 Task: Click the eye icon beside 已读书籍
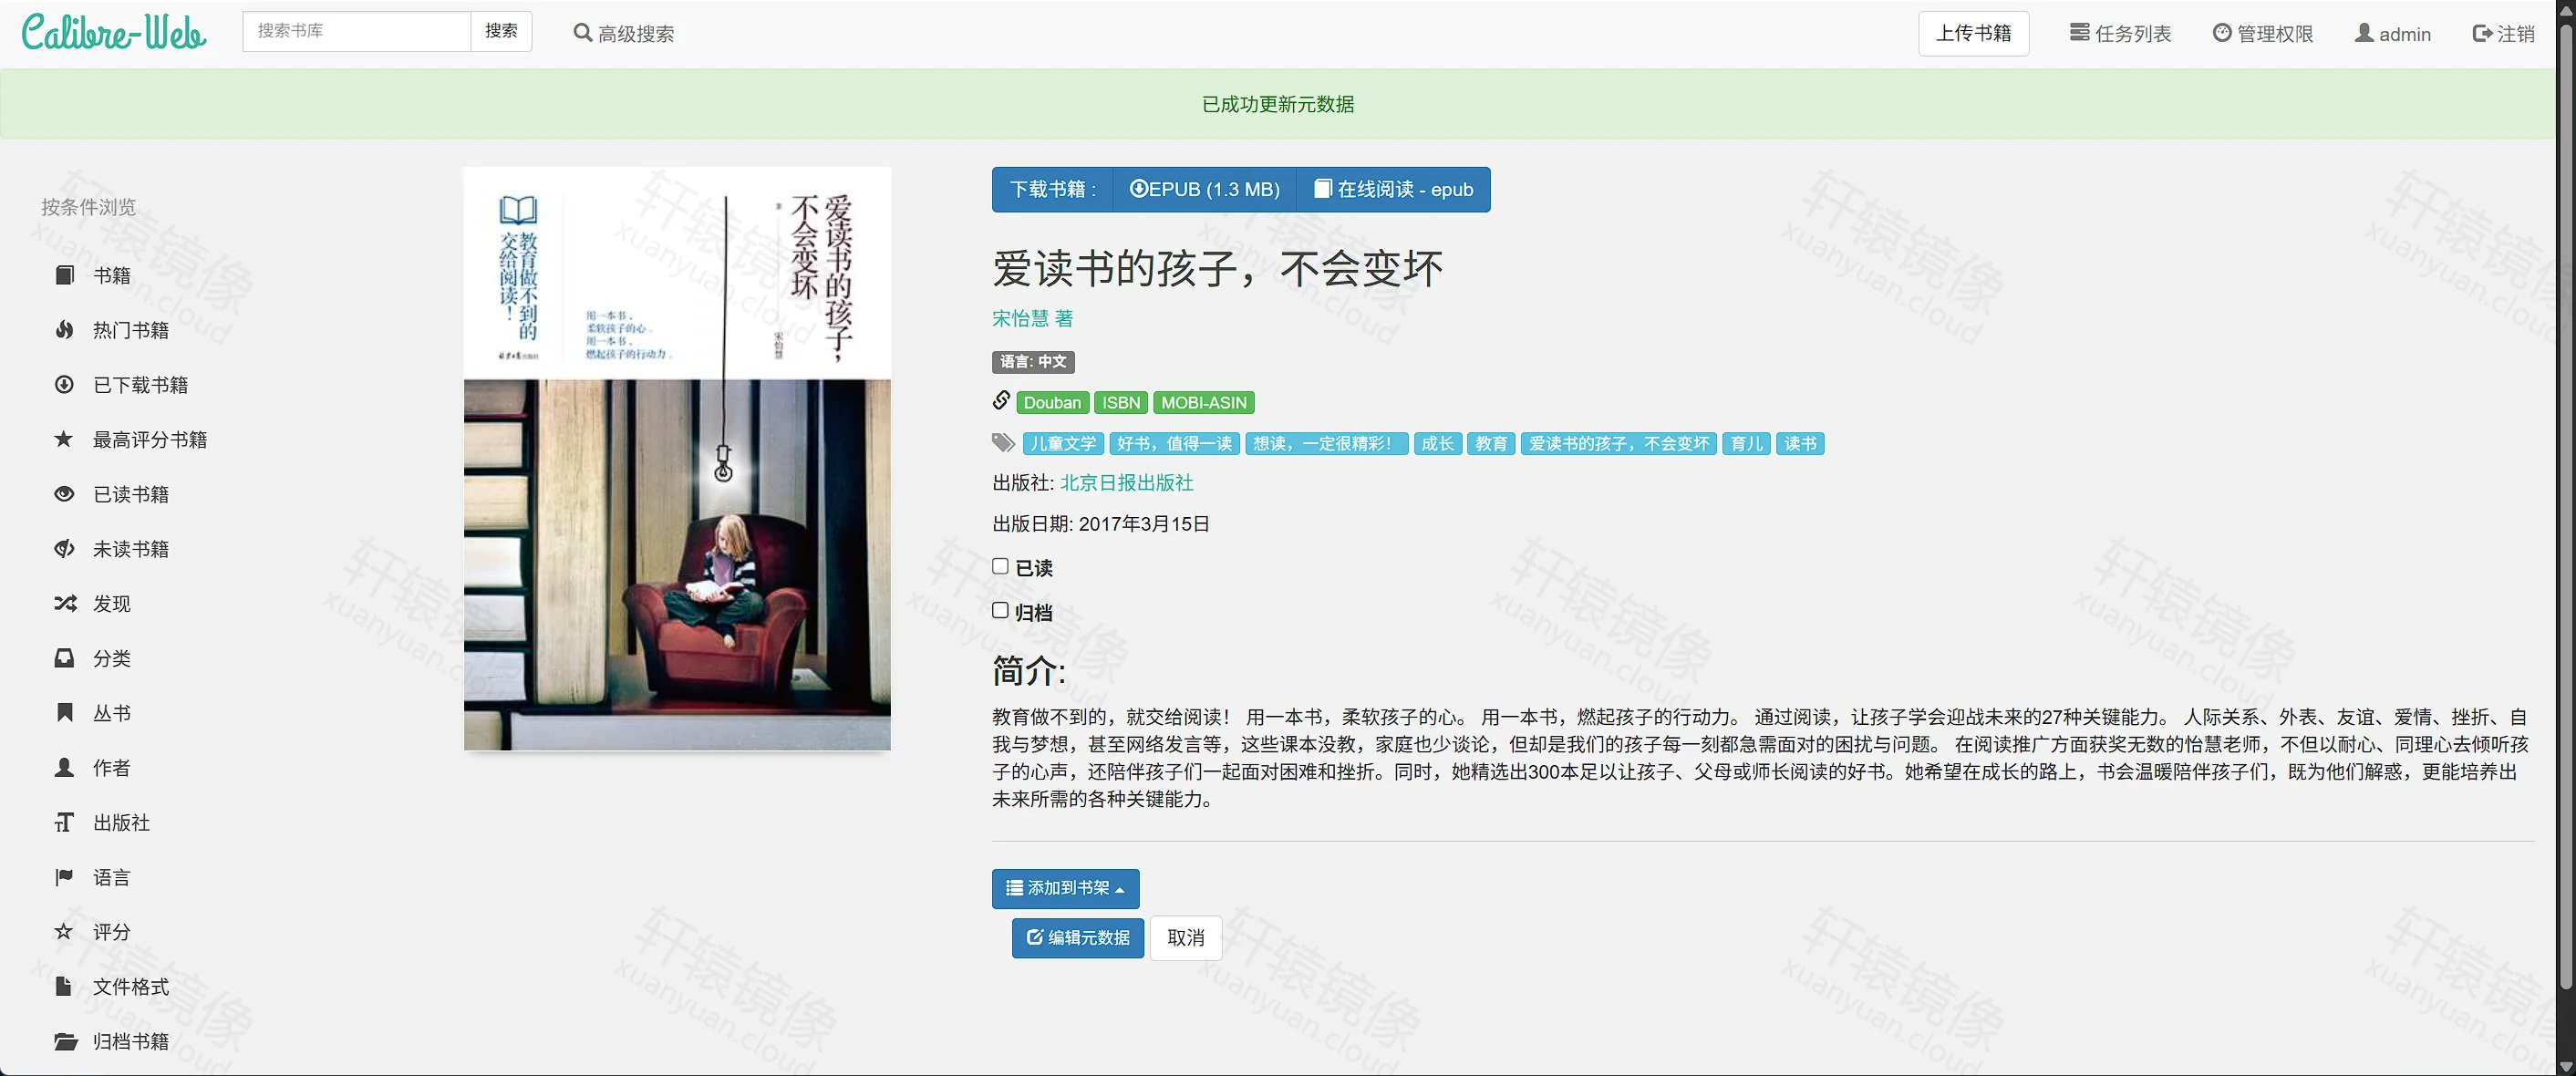tap(64, 494)
